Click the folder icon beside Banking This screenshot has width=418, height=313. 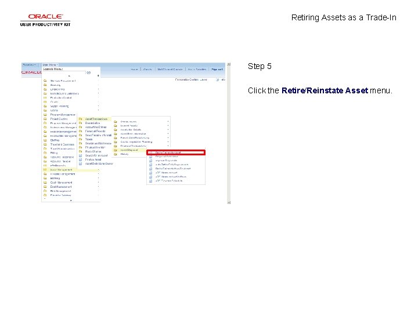pos(45,178)
